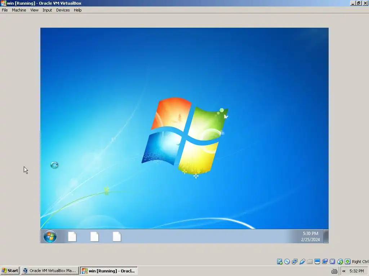Click the win [Running] taskbar button
This screenshot has height=276, width=369.
pos(109,271)
